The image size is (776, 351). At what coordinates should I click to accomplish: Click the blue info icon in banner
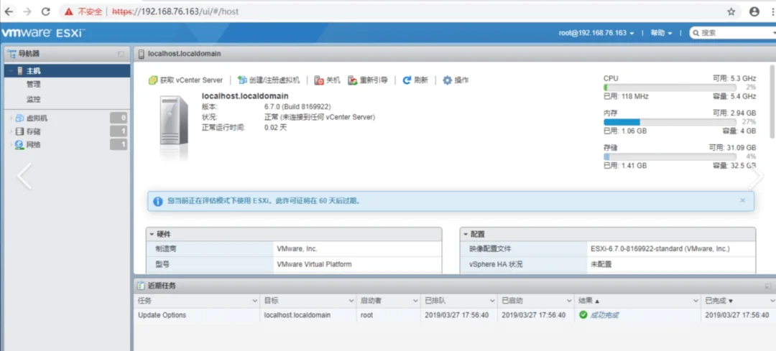click(x=158, y=201)
